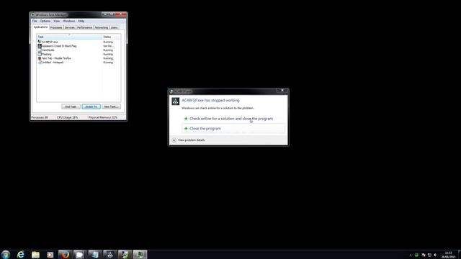Image resolution: width=461 pixels, height=259 pixels.
Task: Select Assassin's Creed IV Black Flag task
Action: coord(79,46)
